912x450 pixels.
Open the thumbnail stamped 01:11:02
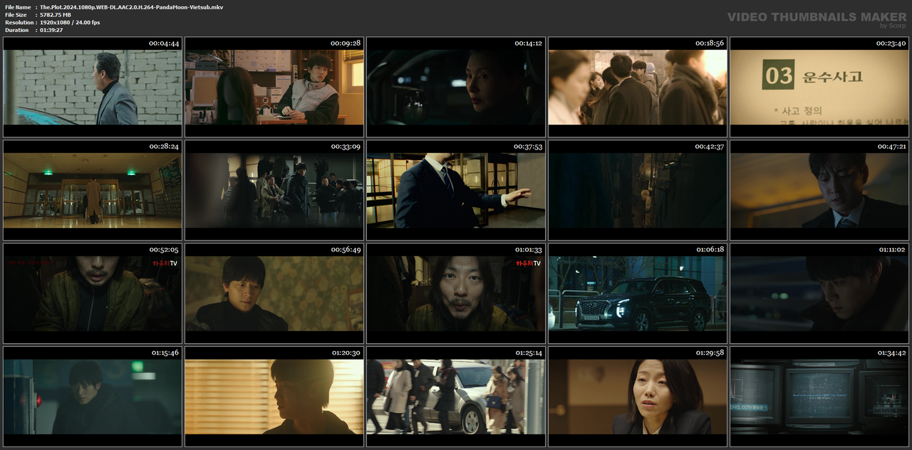(819, 293)
